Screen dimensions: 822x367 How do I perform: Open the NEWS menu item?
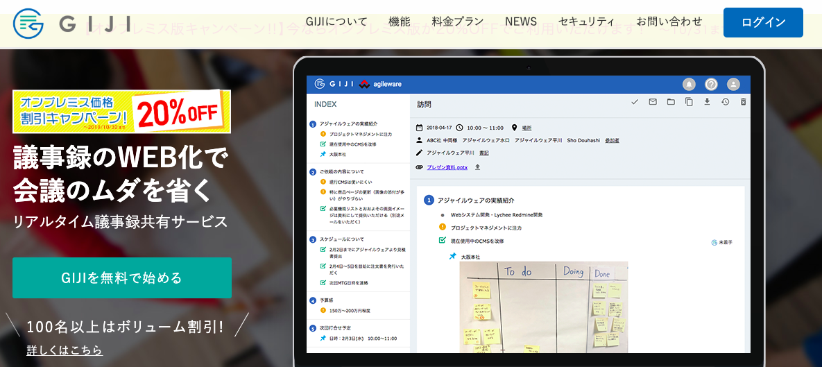pyautogui.click(x=520, y=22)
